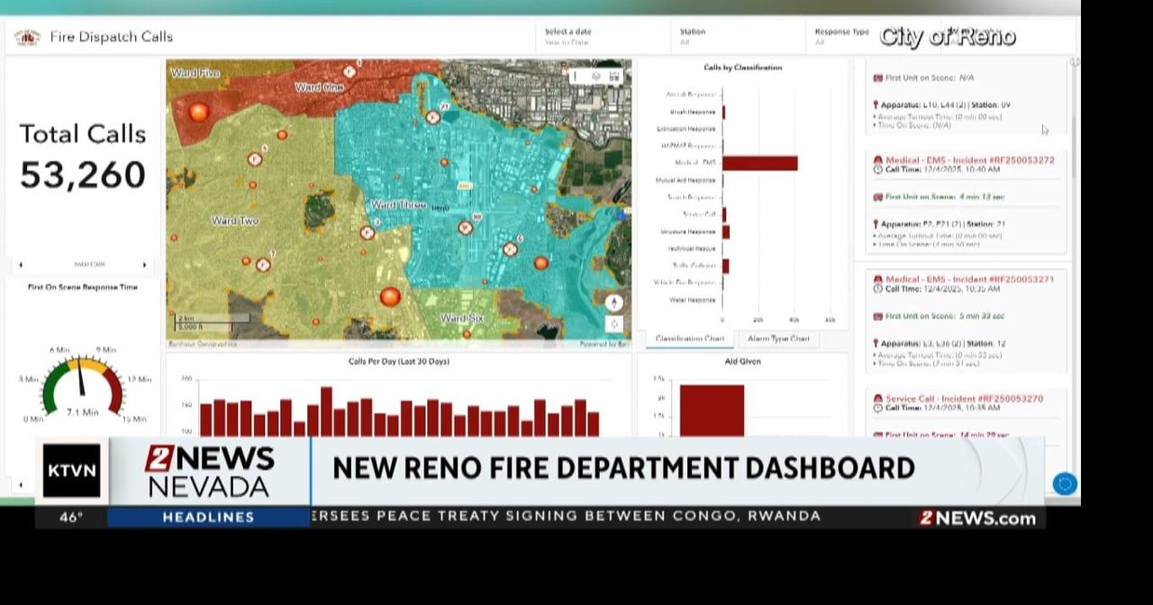Click the large Aid Given bar
This screenshot has width=1153, height=605.
712,411
